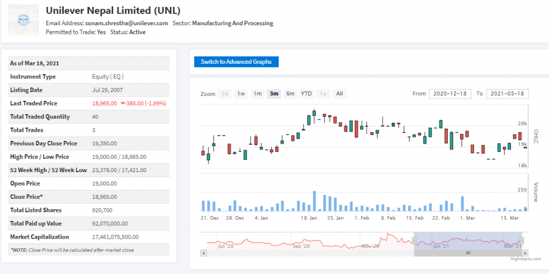Click Close Price* value 18,965.00
Screen dimensions: 549x274
click(105, 197)
